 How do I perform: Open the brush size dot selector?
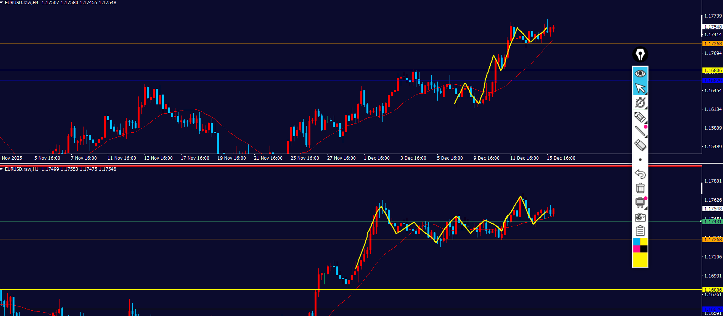click(x=640, y=160)
